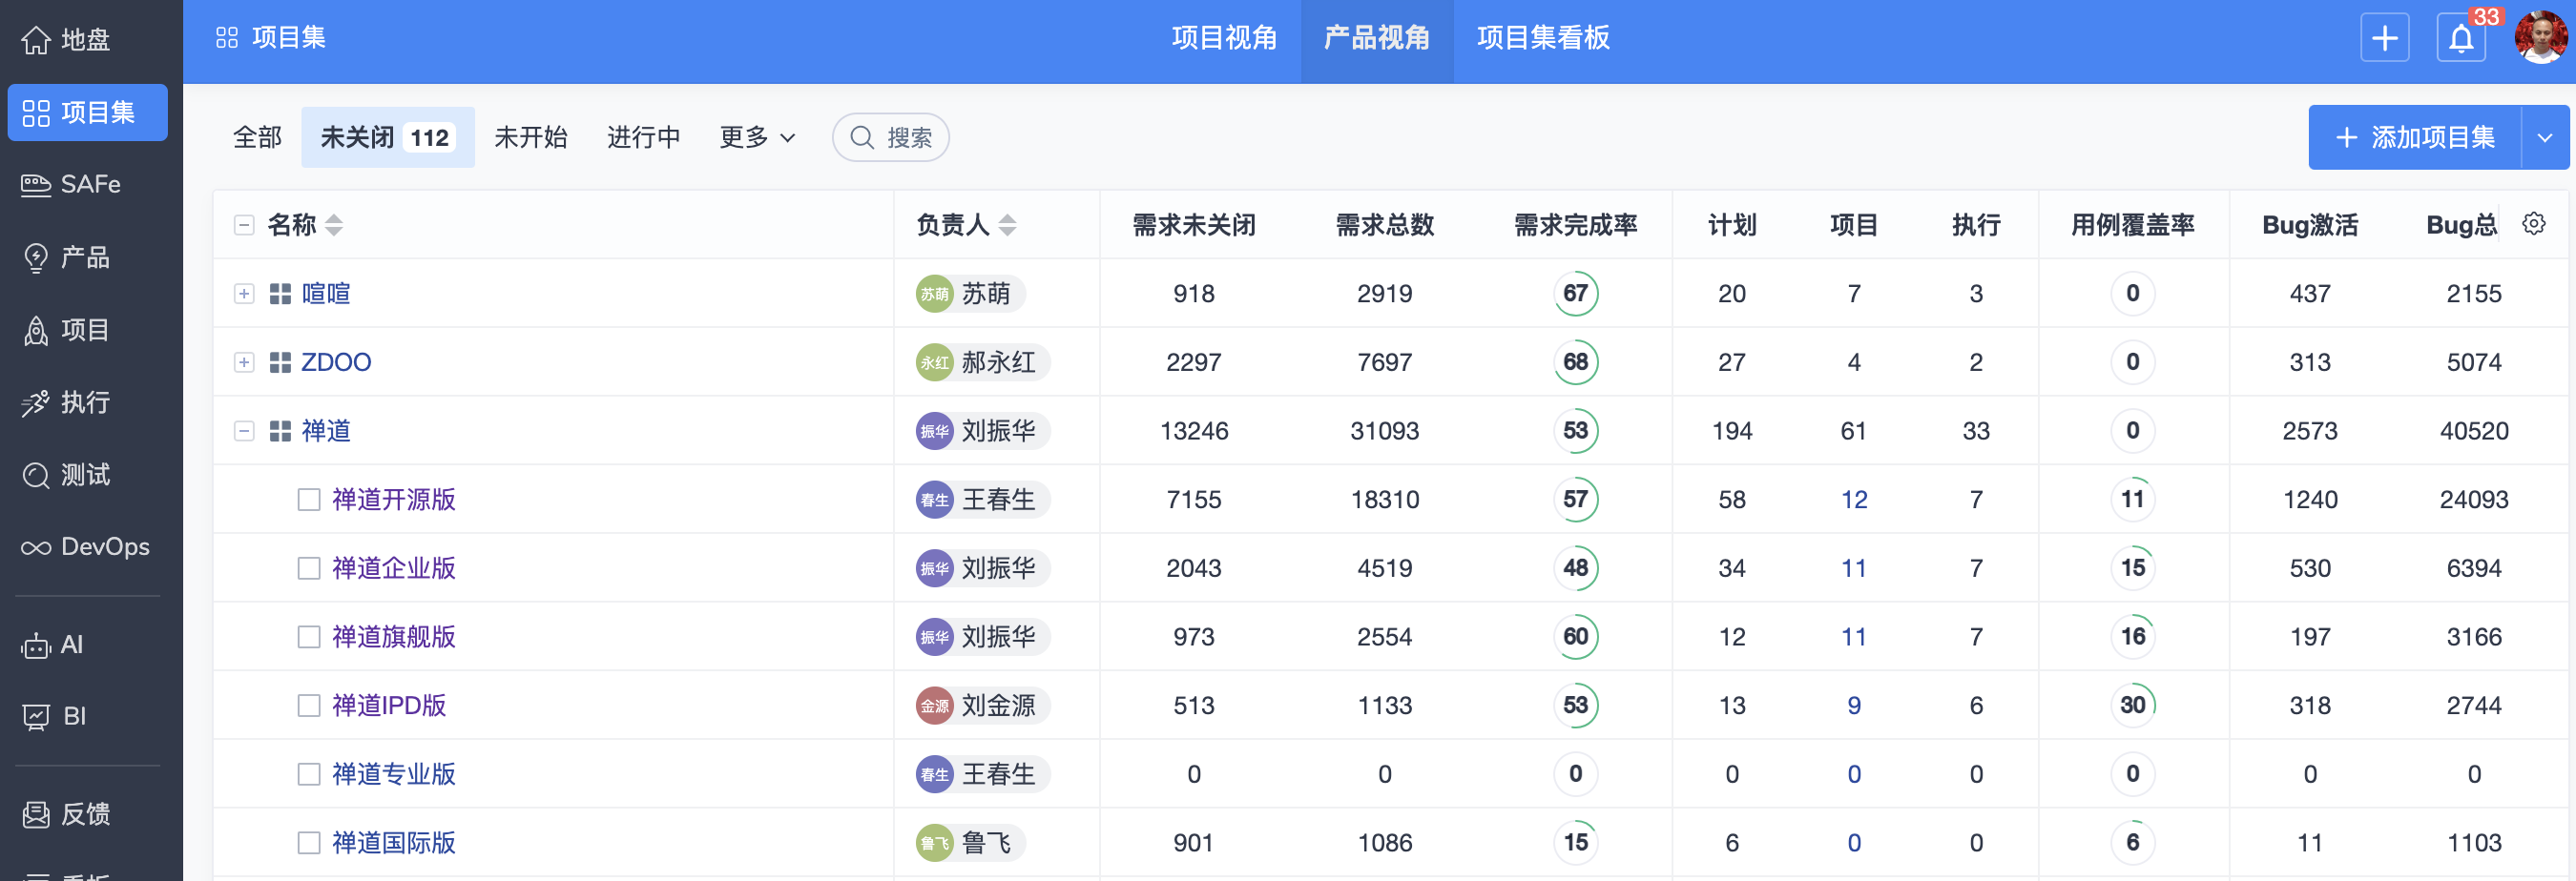Click the 搜索 search field
The height and width of the screenshot is (881, 2576).
click(891, 138)
